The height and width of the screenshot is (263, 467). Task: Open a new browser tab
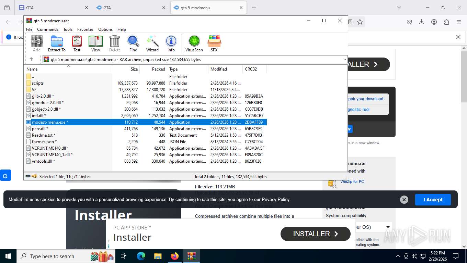[254, 8]
